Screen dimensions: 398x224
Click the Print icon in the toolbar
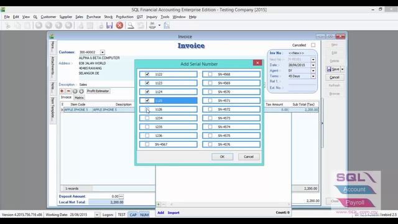(152, 26)
